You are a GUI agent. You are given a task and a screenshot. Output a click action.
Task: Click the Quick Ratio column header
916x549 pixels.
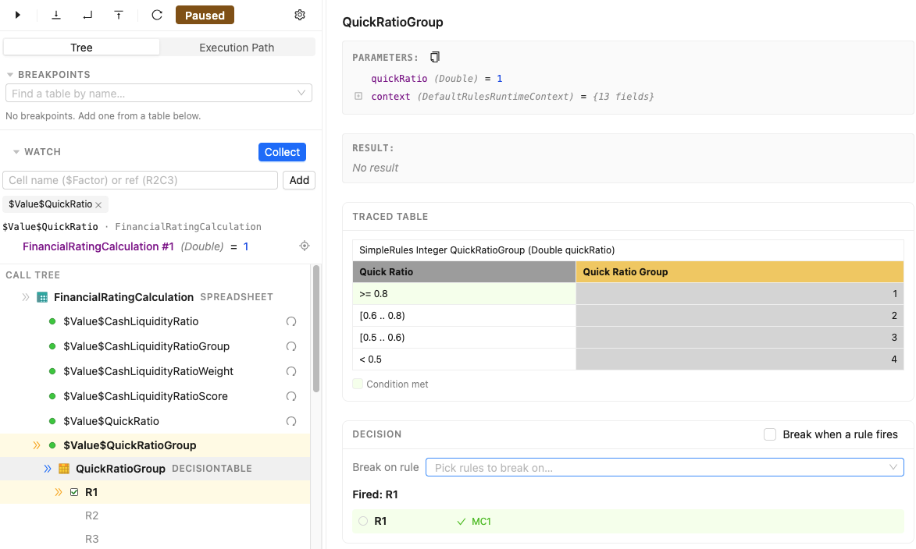(464, 272)
